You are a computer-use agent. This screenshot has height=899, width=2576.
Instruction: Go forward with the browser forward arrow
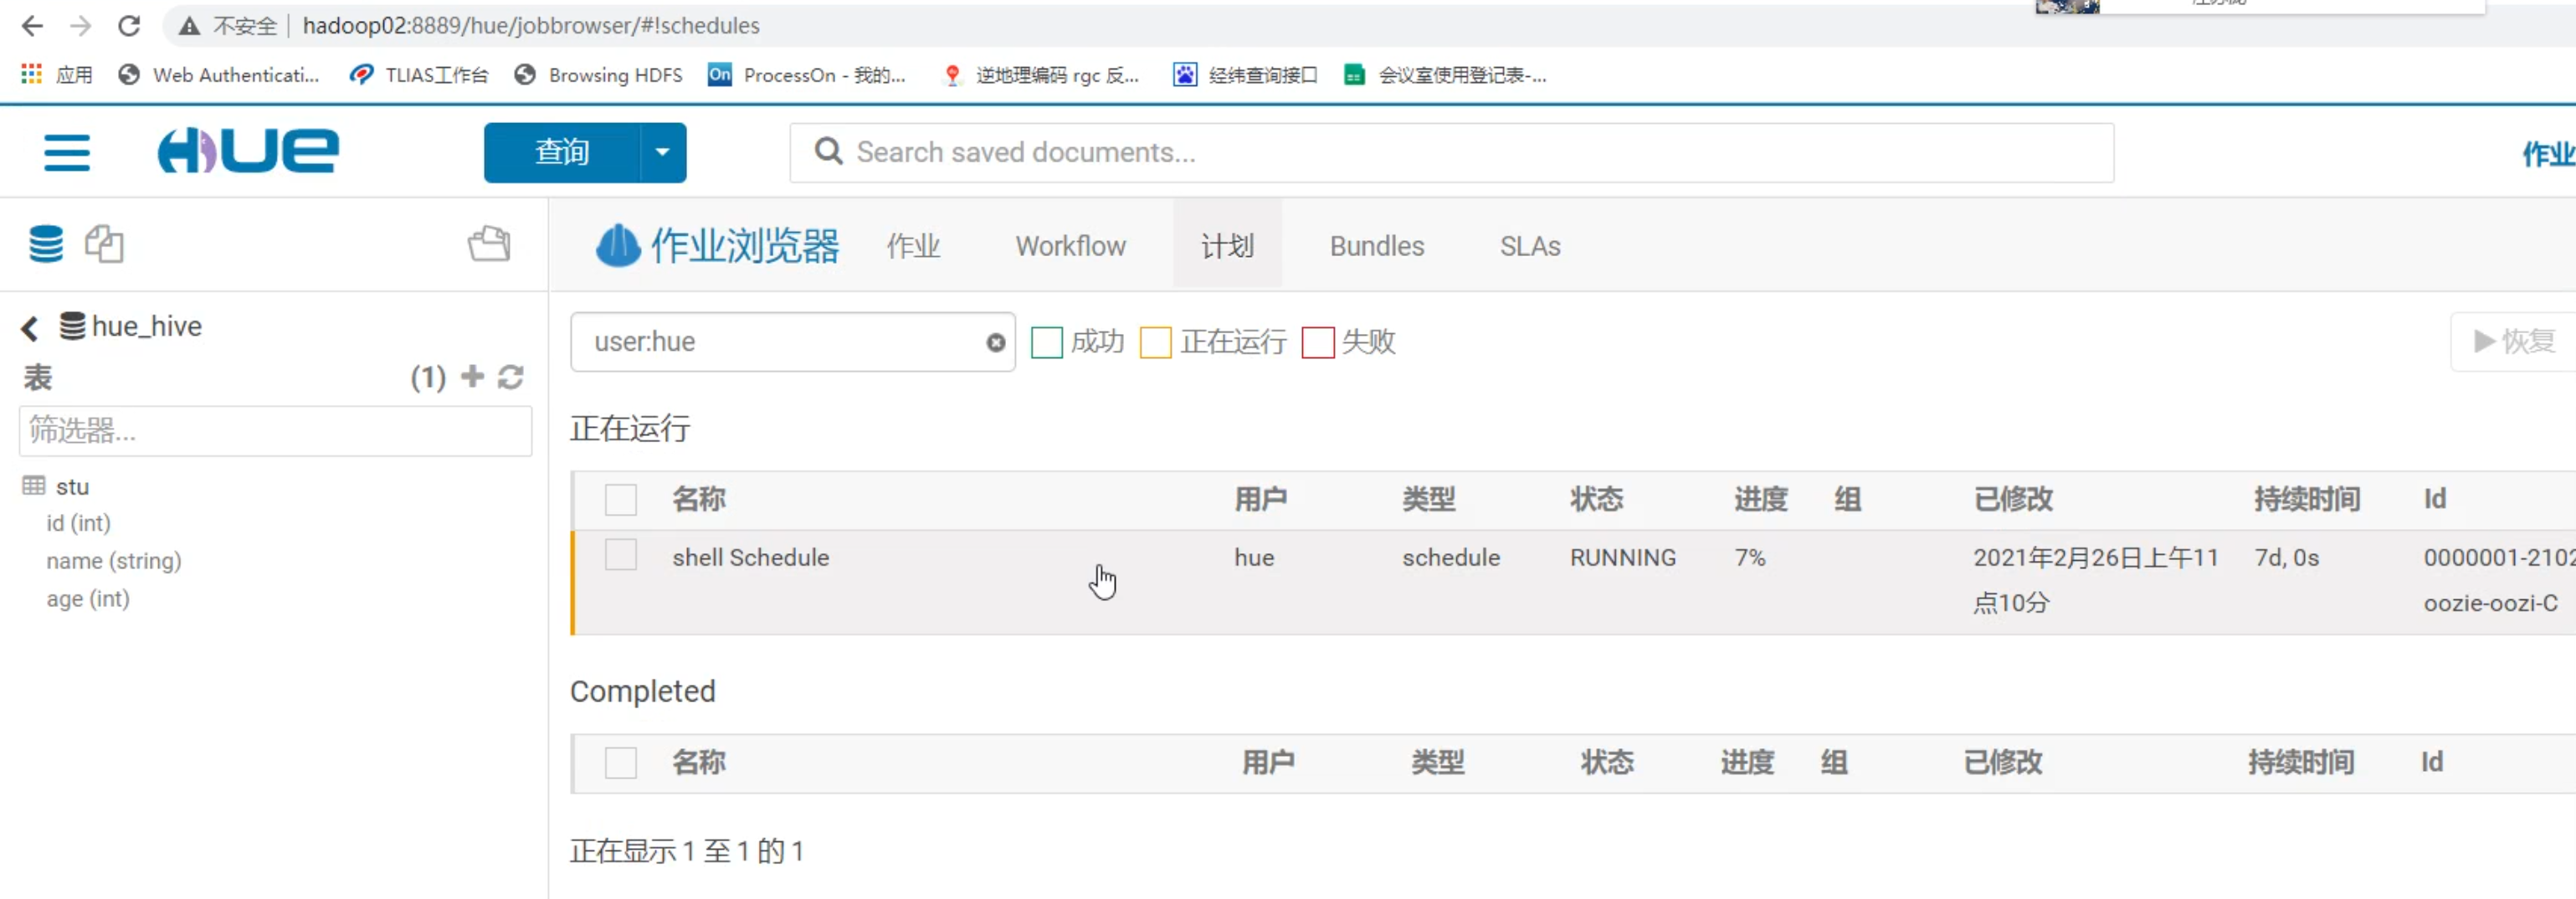pyautogui.click(x=80, y=25)
